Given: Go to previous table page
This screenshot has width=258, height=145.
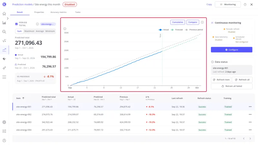Looking at the screenshot, I should 244,139.
